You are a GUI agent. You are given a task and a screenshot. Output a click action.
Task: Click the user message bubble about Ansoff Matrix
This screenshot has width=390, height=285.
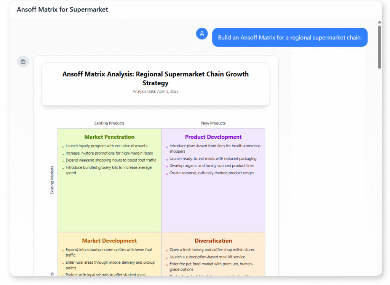coord(289,37)
